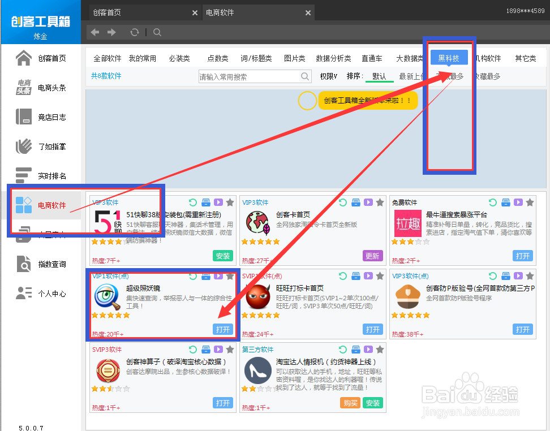The height and width of the screenshot is (431, 550).
Task: Click the 5-star rating of 旺旺打标卡首页
Action: (x=261, y=315)
